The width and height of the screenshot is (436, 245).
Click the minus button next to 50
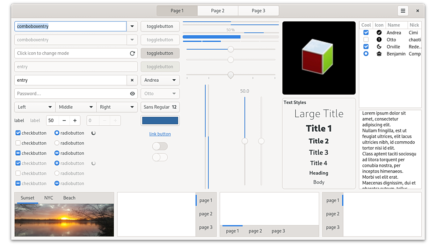[x=64, y=120]
